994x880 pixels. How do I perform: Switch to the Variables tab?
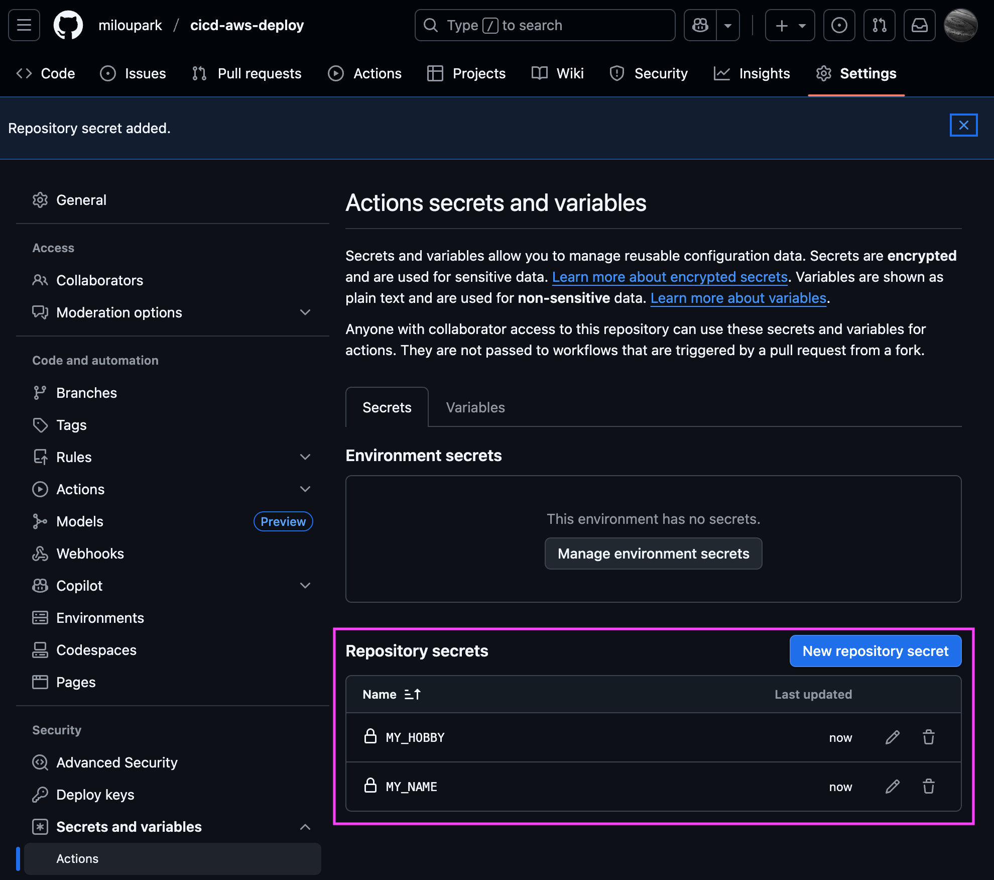(x=475, y=407)
